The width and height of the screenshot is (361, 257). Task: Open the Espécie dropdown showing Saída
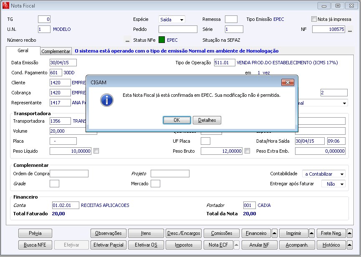[182, 20]
